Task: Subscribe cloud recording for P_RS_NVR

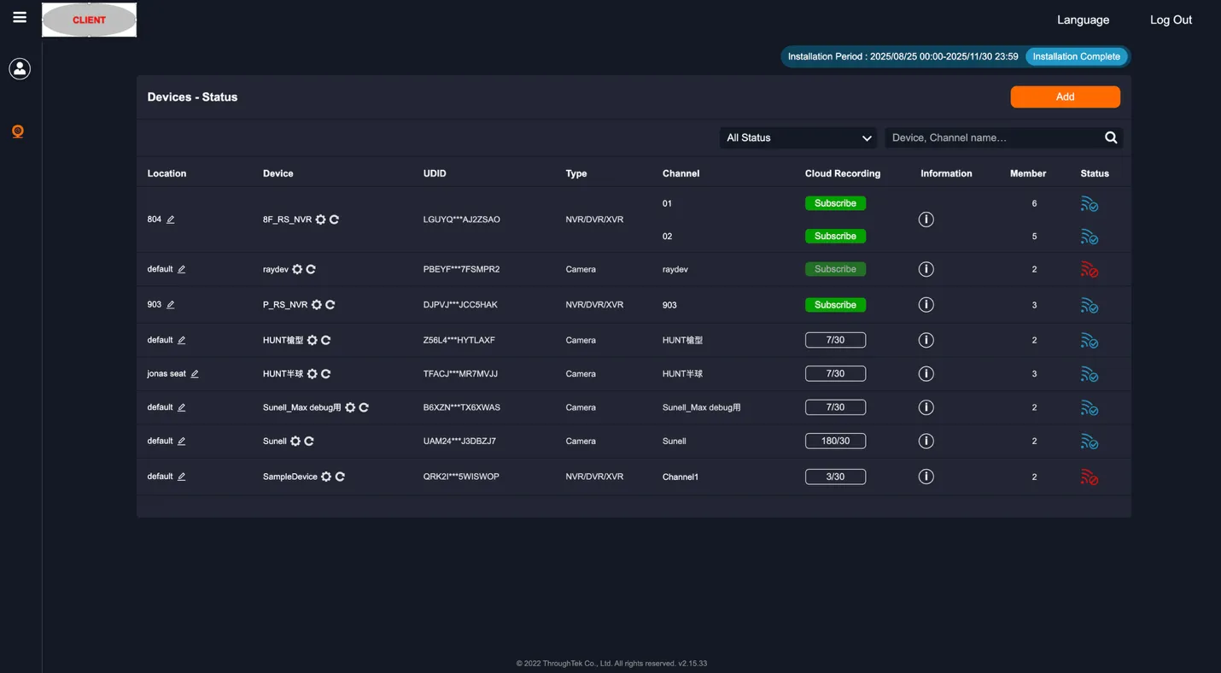Action: click(835, 304)
